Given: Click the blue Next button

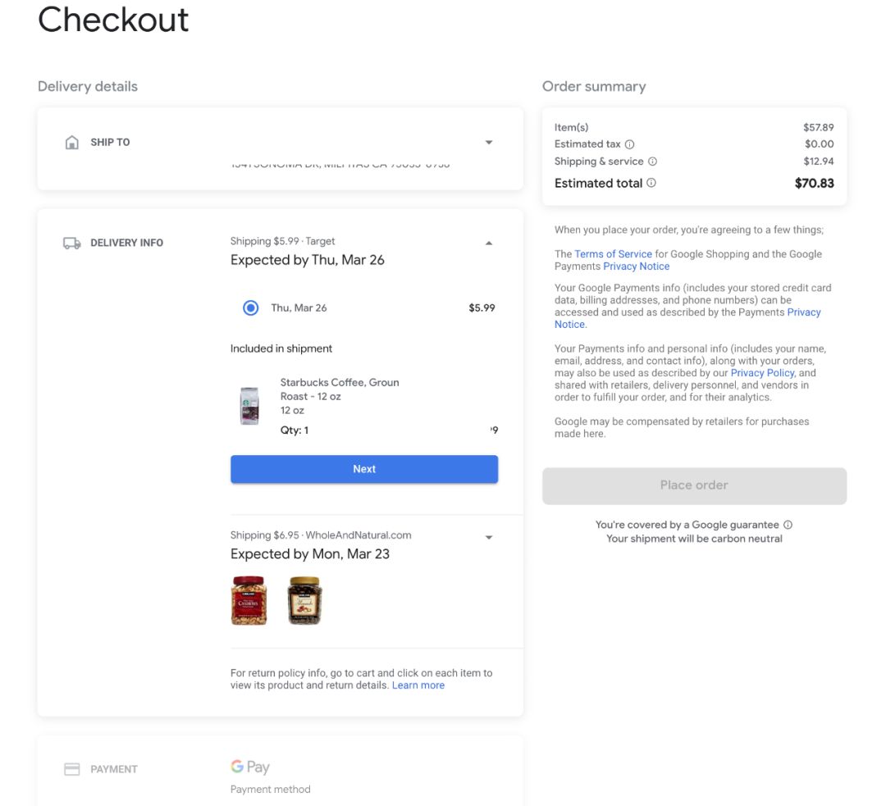Looking at the screenshot, I should [364, 469].
